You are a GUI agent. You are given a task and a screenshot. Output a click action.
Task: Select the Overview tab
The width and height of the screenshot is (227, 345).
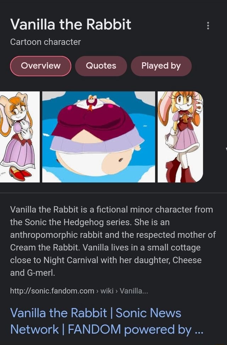pos(40,66)
